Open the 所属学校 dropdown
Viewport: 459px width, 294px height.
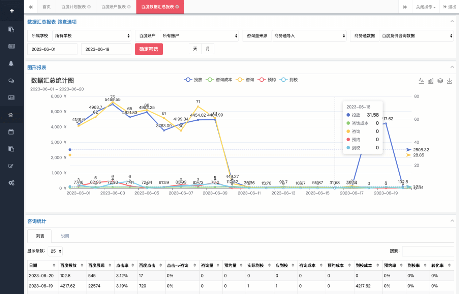pyautogui.click(x=91, y=36)
